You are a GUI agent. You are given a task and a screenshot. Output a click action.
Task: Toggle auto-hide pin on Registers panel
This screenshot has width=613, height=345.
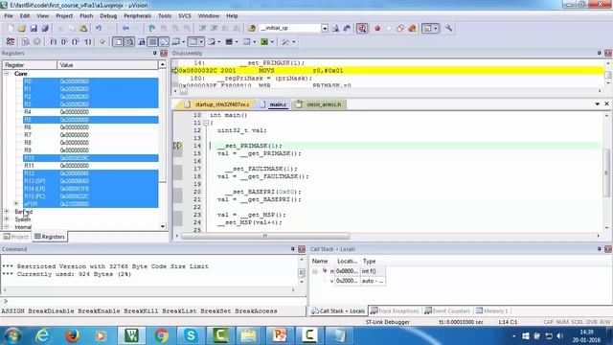[155, 53]
